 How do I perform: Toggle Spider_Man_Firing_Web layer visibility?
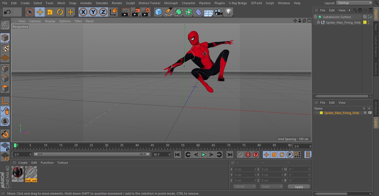tap(370, 113)
